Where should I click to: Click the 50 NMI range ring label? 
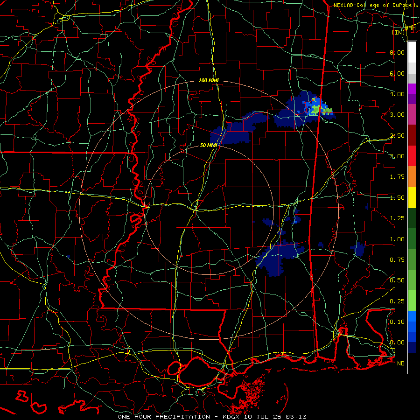(209, 145)
